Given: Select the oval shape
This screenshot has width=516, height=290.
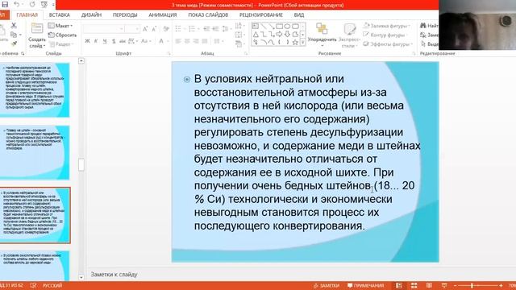Looking at the screenshot, I should [287, 26].
